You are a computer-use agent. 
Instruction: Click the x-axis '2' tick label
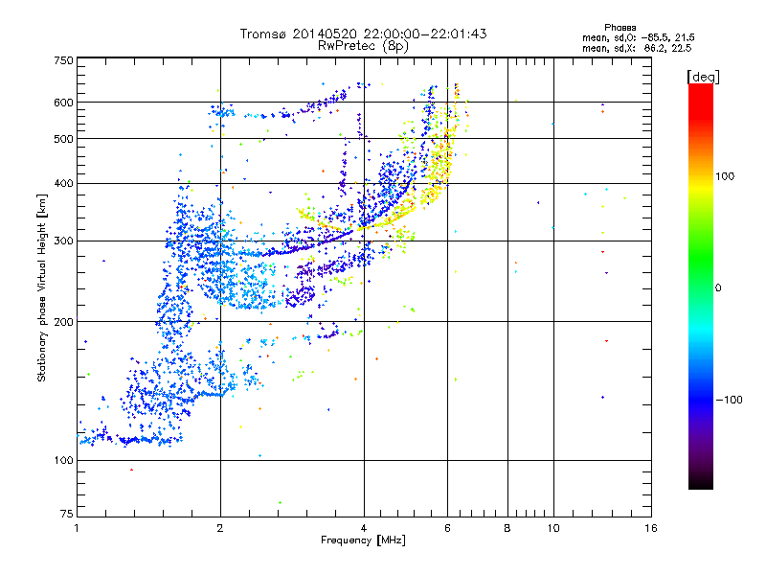[x=220, y=528]
